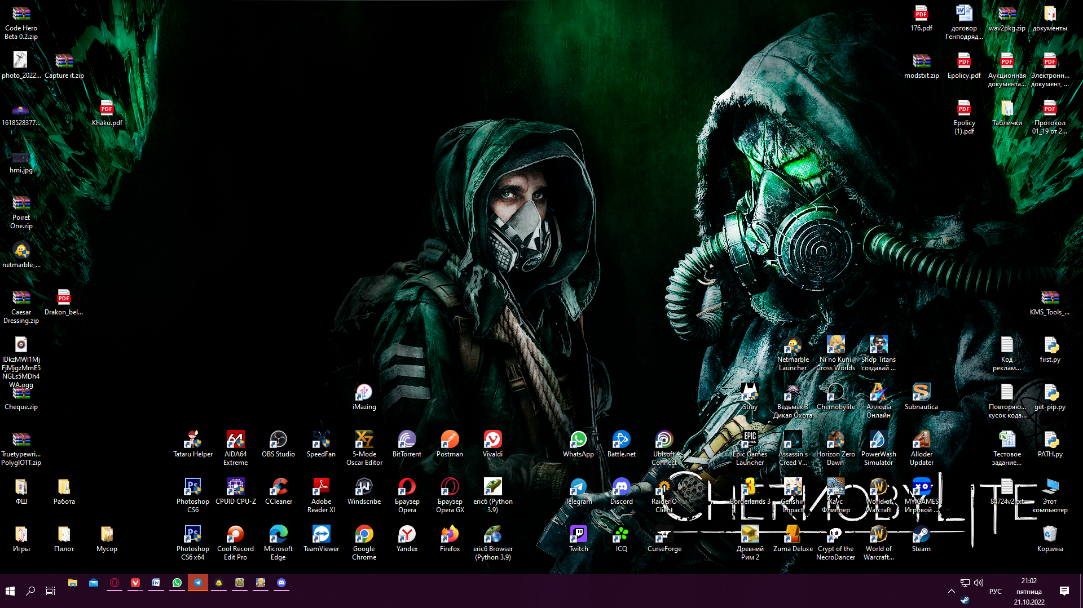The width and height of the screenshot is (1083, 608).
Task: Click the Alloder Updater icon
Action: click(x=921, y=447)
